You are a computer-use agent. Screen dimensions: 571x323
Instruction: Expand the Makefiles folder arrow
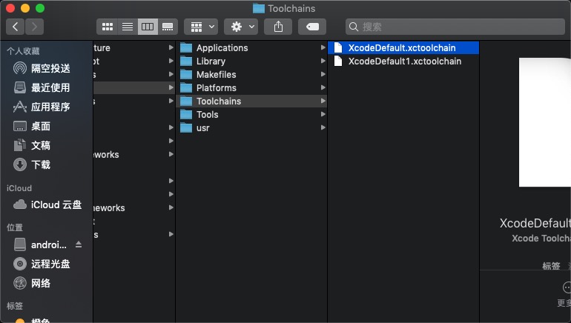click(x=323, y=74)
